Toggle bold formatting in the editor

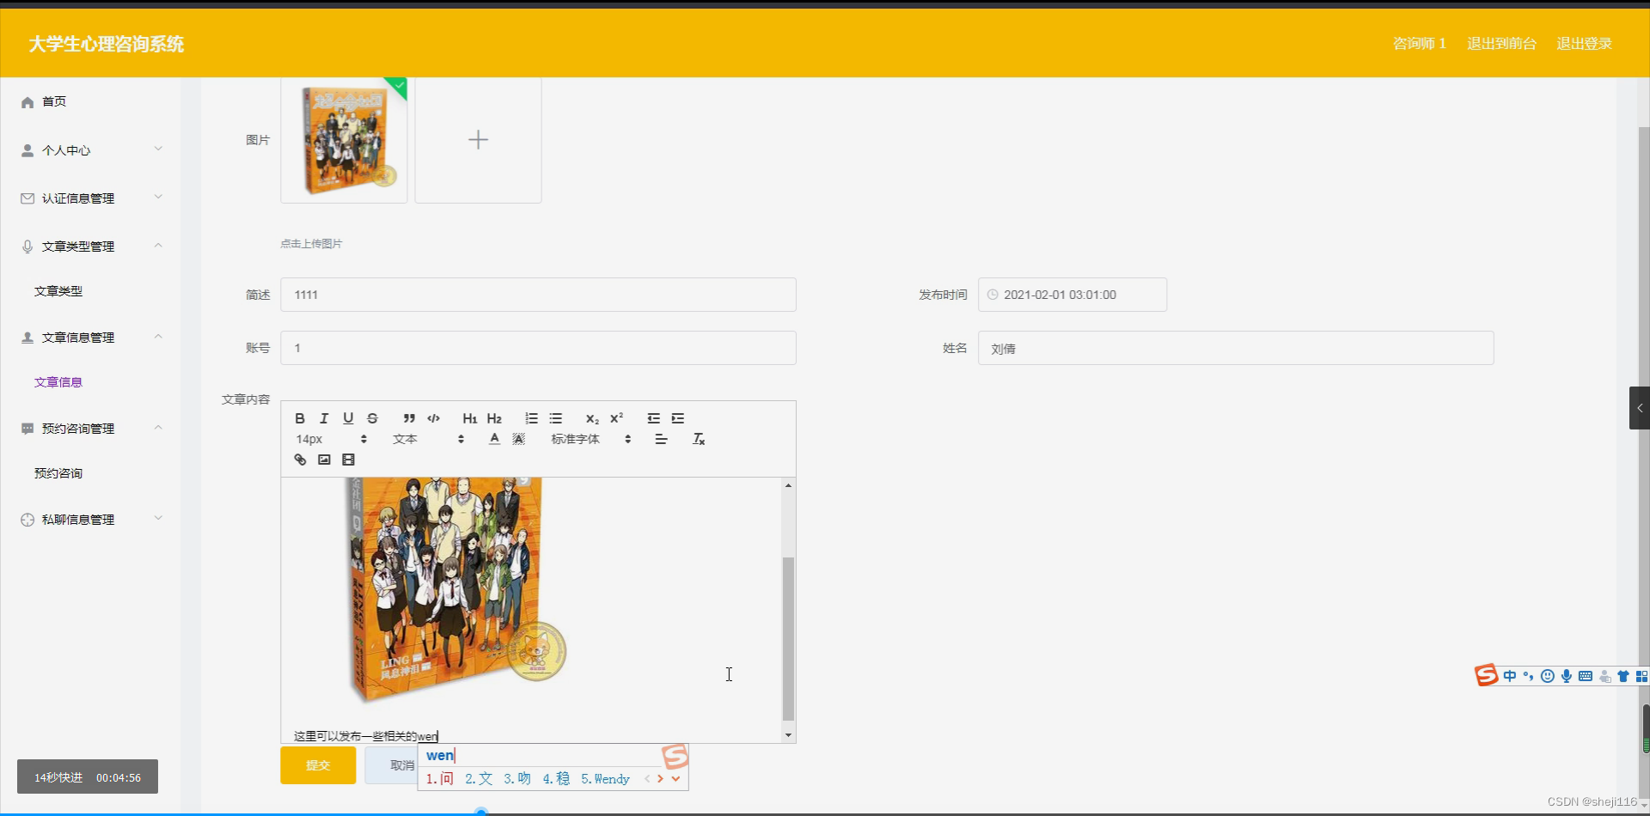299,418
